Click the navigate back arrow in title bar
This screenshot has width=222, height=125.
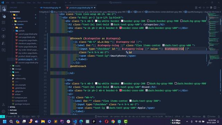66,2
